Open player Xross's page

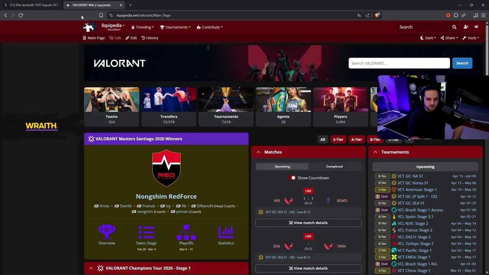click(x=104, y=206)
